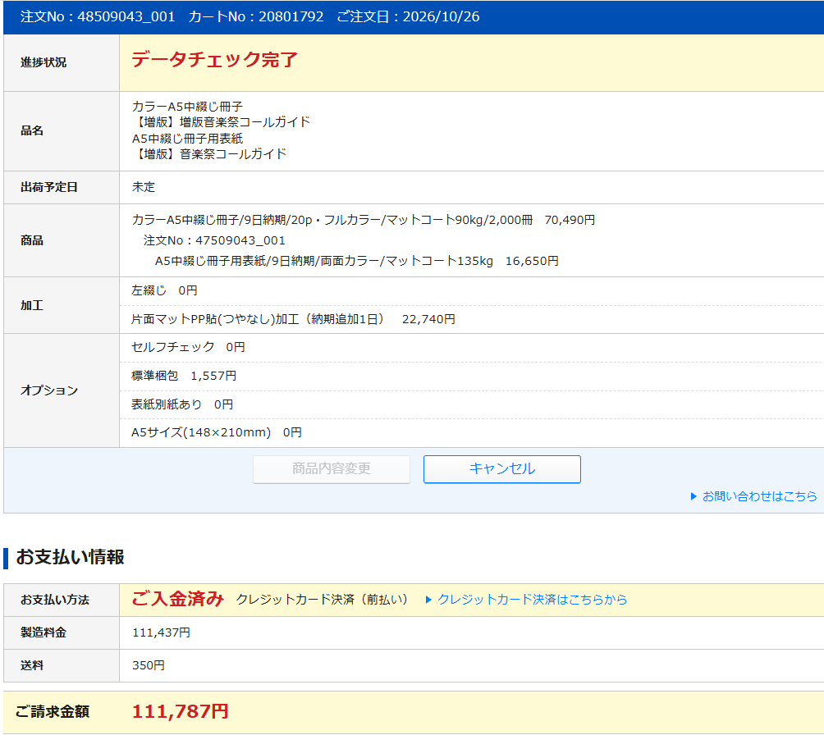The width and height of the screenshot is (824, 735).
Task: Select the 16,650円 cover price
Action: [x=532, y=261]
